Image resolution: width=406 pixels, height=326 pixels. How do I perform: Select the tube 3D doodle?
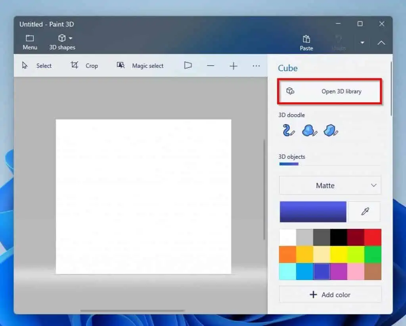pyautogui.click(x=287, y=130)
